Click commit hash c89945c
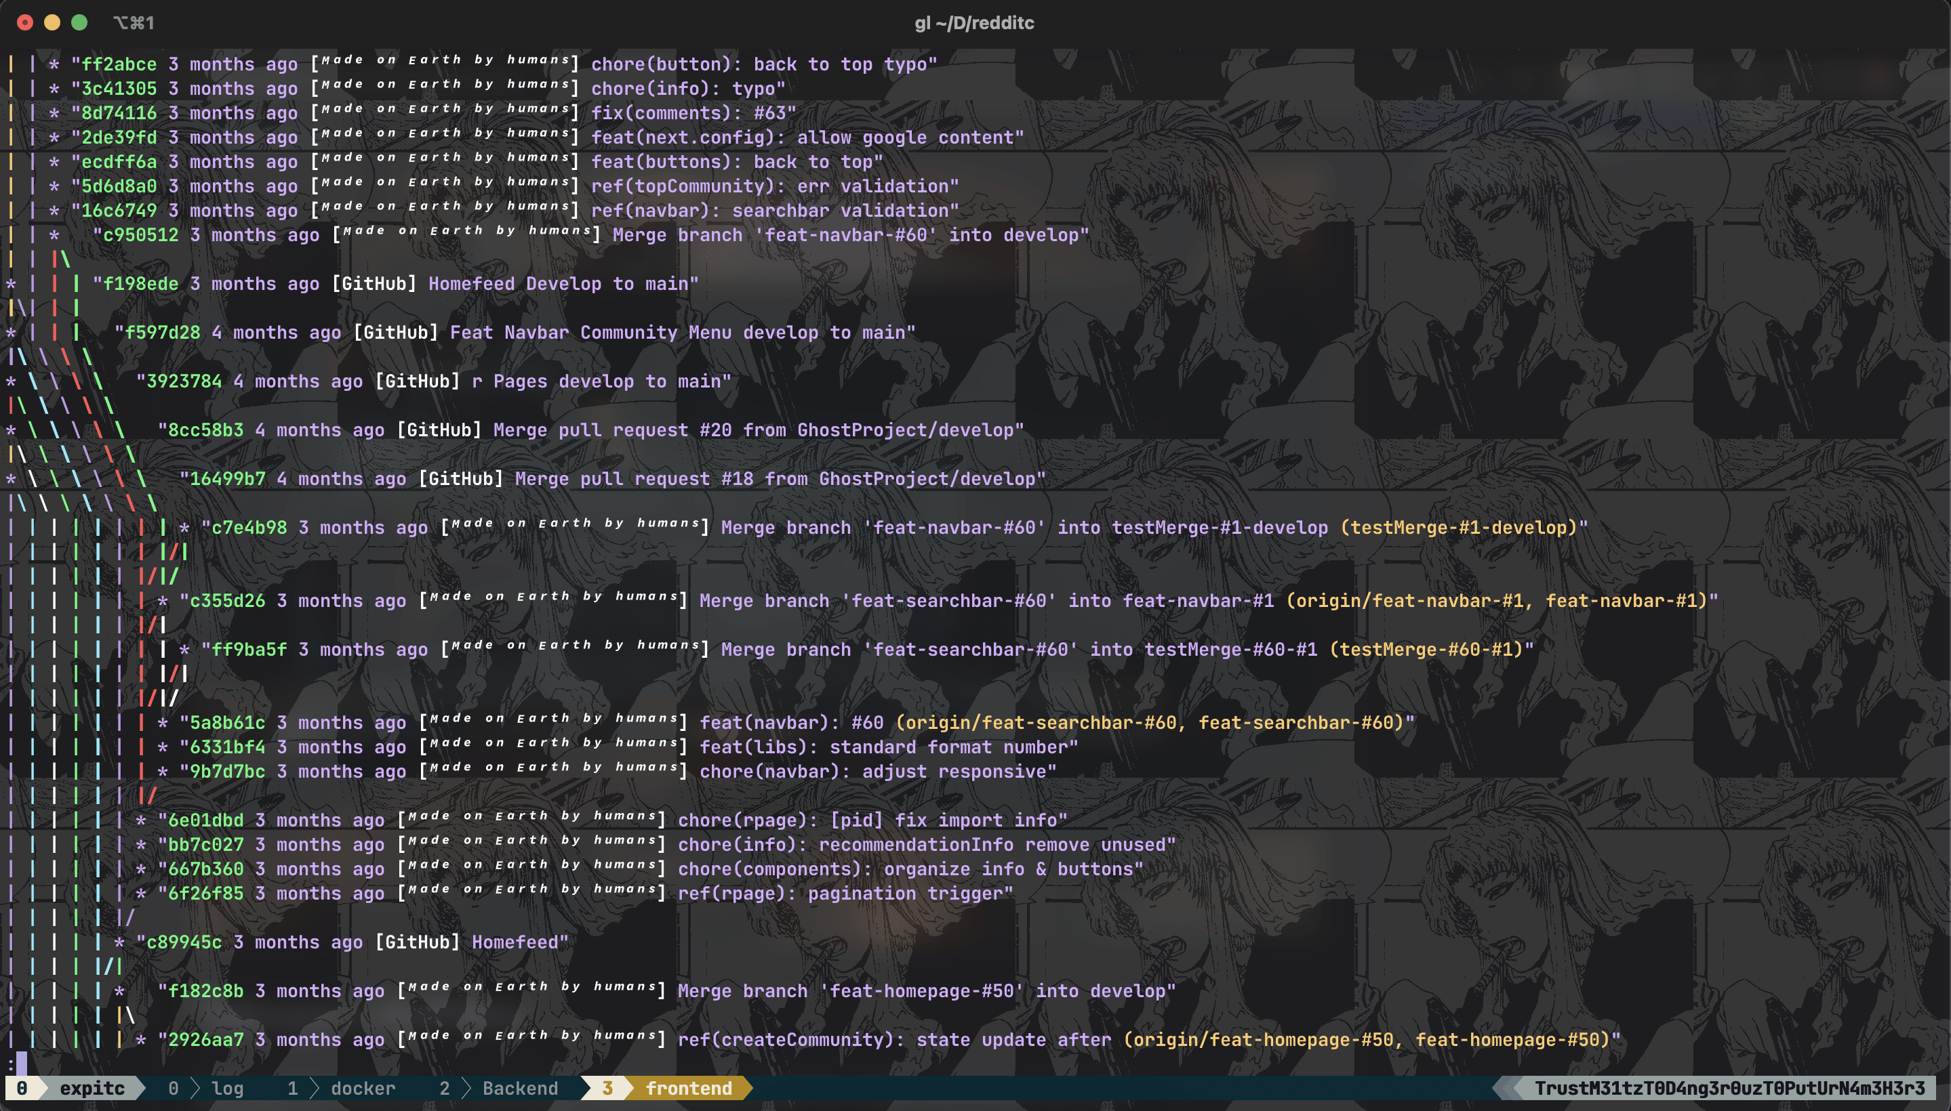 [x=184, y=943]
